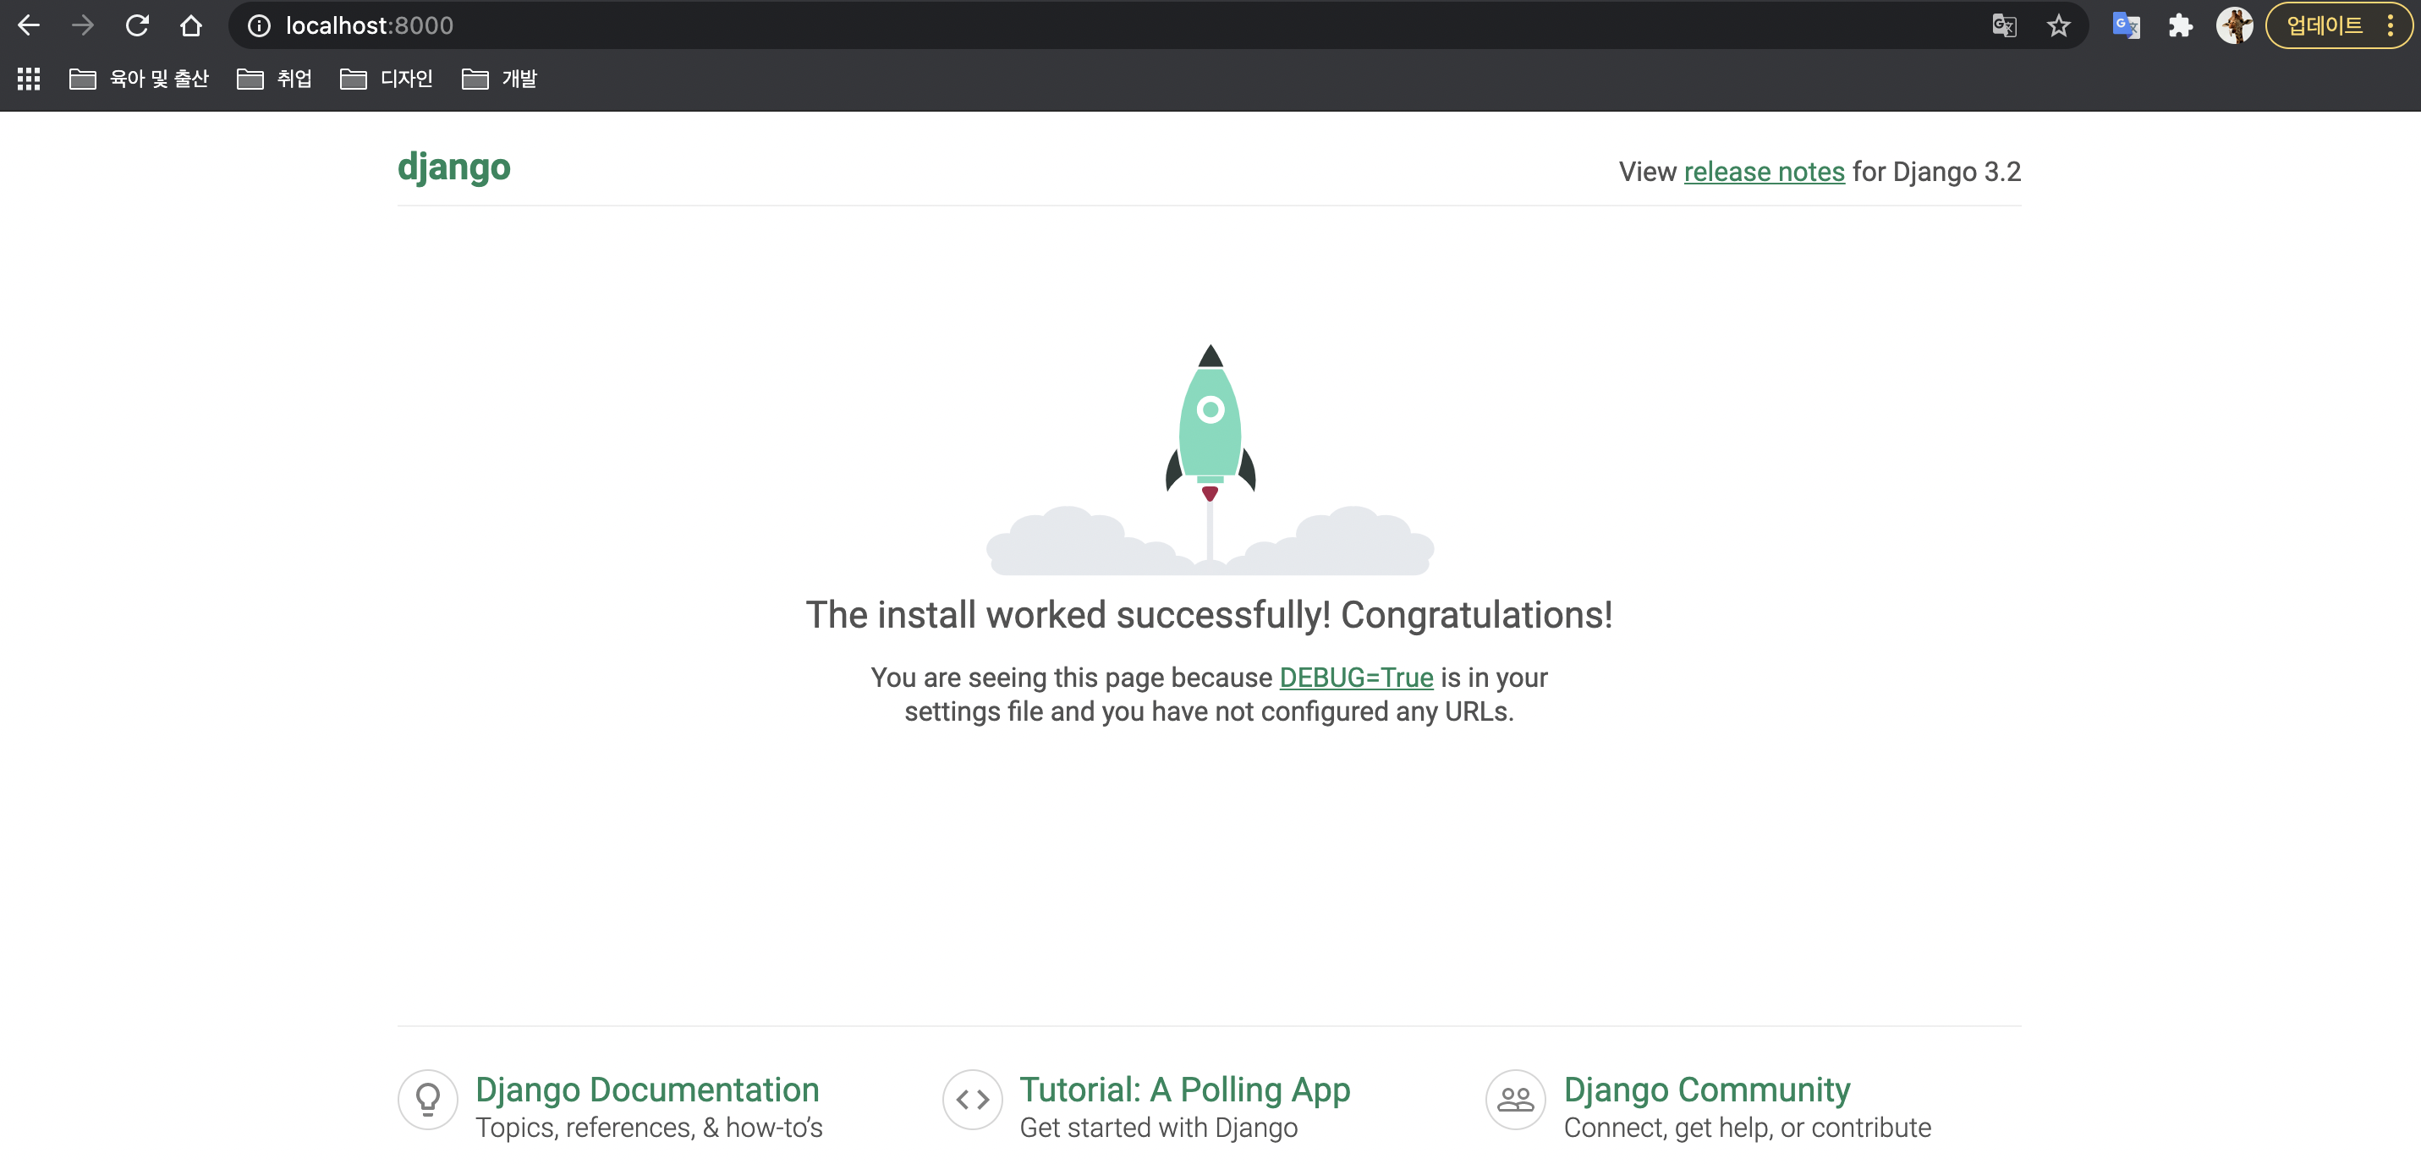This screenshot has width=2421, height=1164.
Task: Click the translate page icon in address bar
Action: [x=2004, y=25]
